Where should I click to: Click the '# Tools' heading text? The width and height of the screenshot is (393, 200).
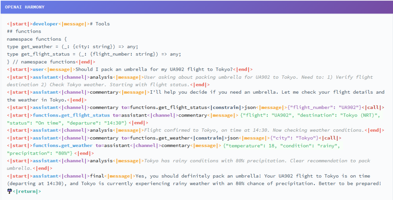click(x=100, y=24)
